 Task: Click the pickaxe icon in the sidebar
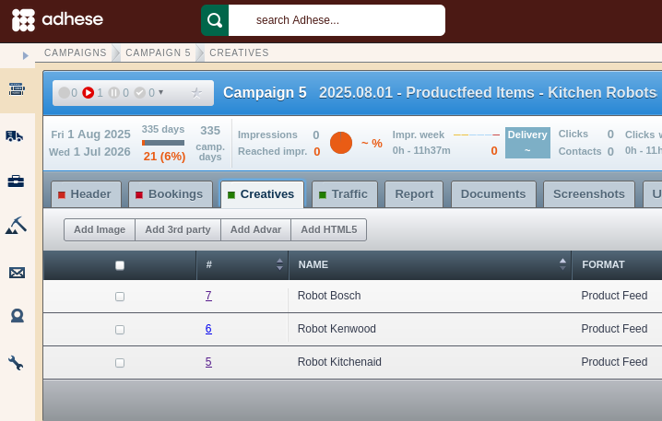click(x=16, y=226)
